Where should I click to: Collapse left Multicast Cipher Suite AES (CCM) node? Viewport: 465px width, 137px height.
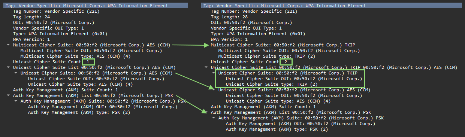click(x=8, y=45)
